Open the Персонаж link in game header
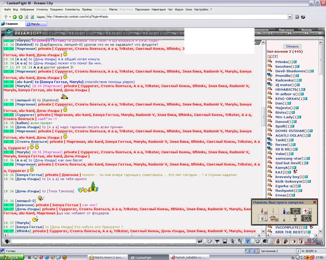326x260 pixels. (x=286, y=30)
